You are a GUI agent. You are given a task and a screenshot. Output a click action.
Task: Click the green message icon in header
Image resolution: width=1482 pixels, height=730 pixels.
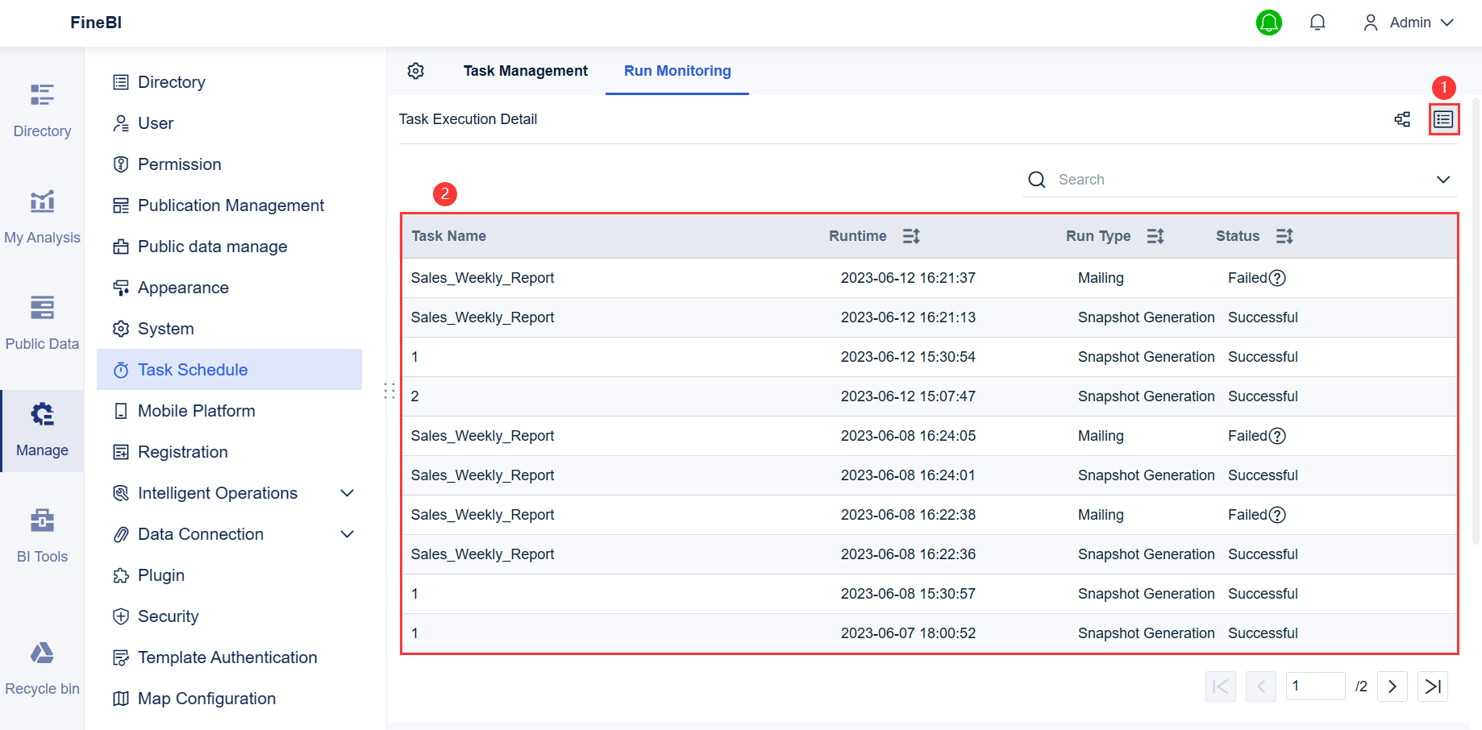click(1269, 23)
